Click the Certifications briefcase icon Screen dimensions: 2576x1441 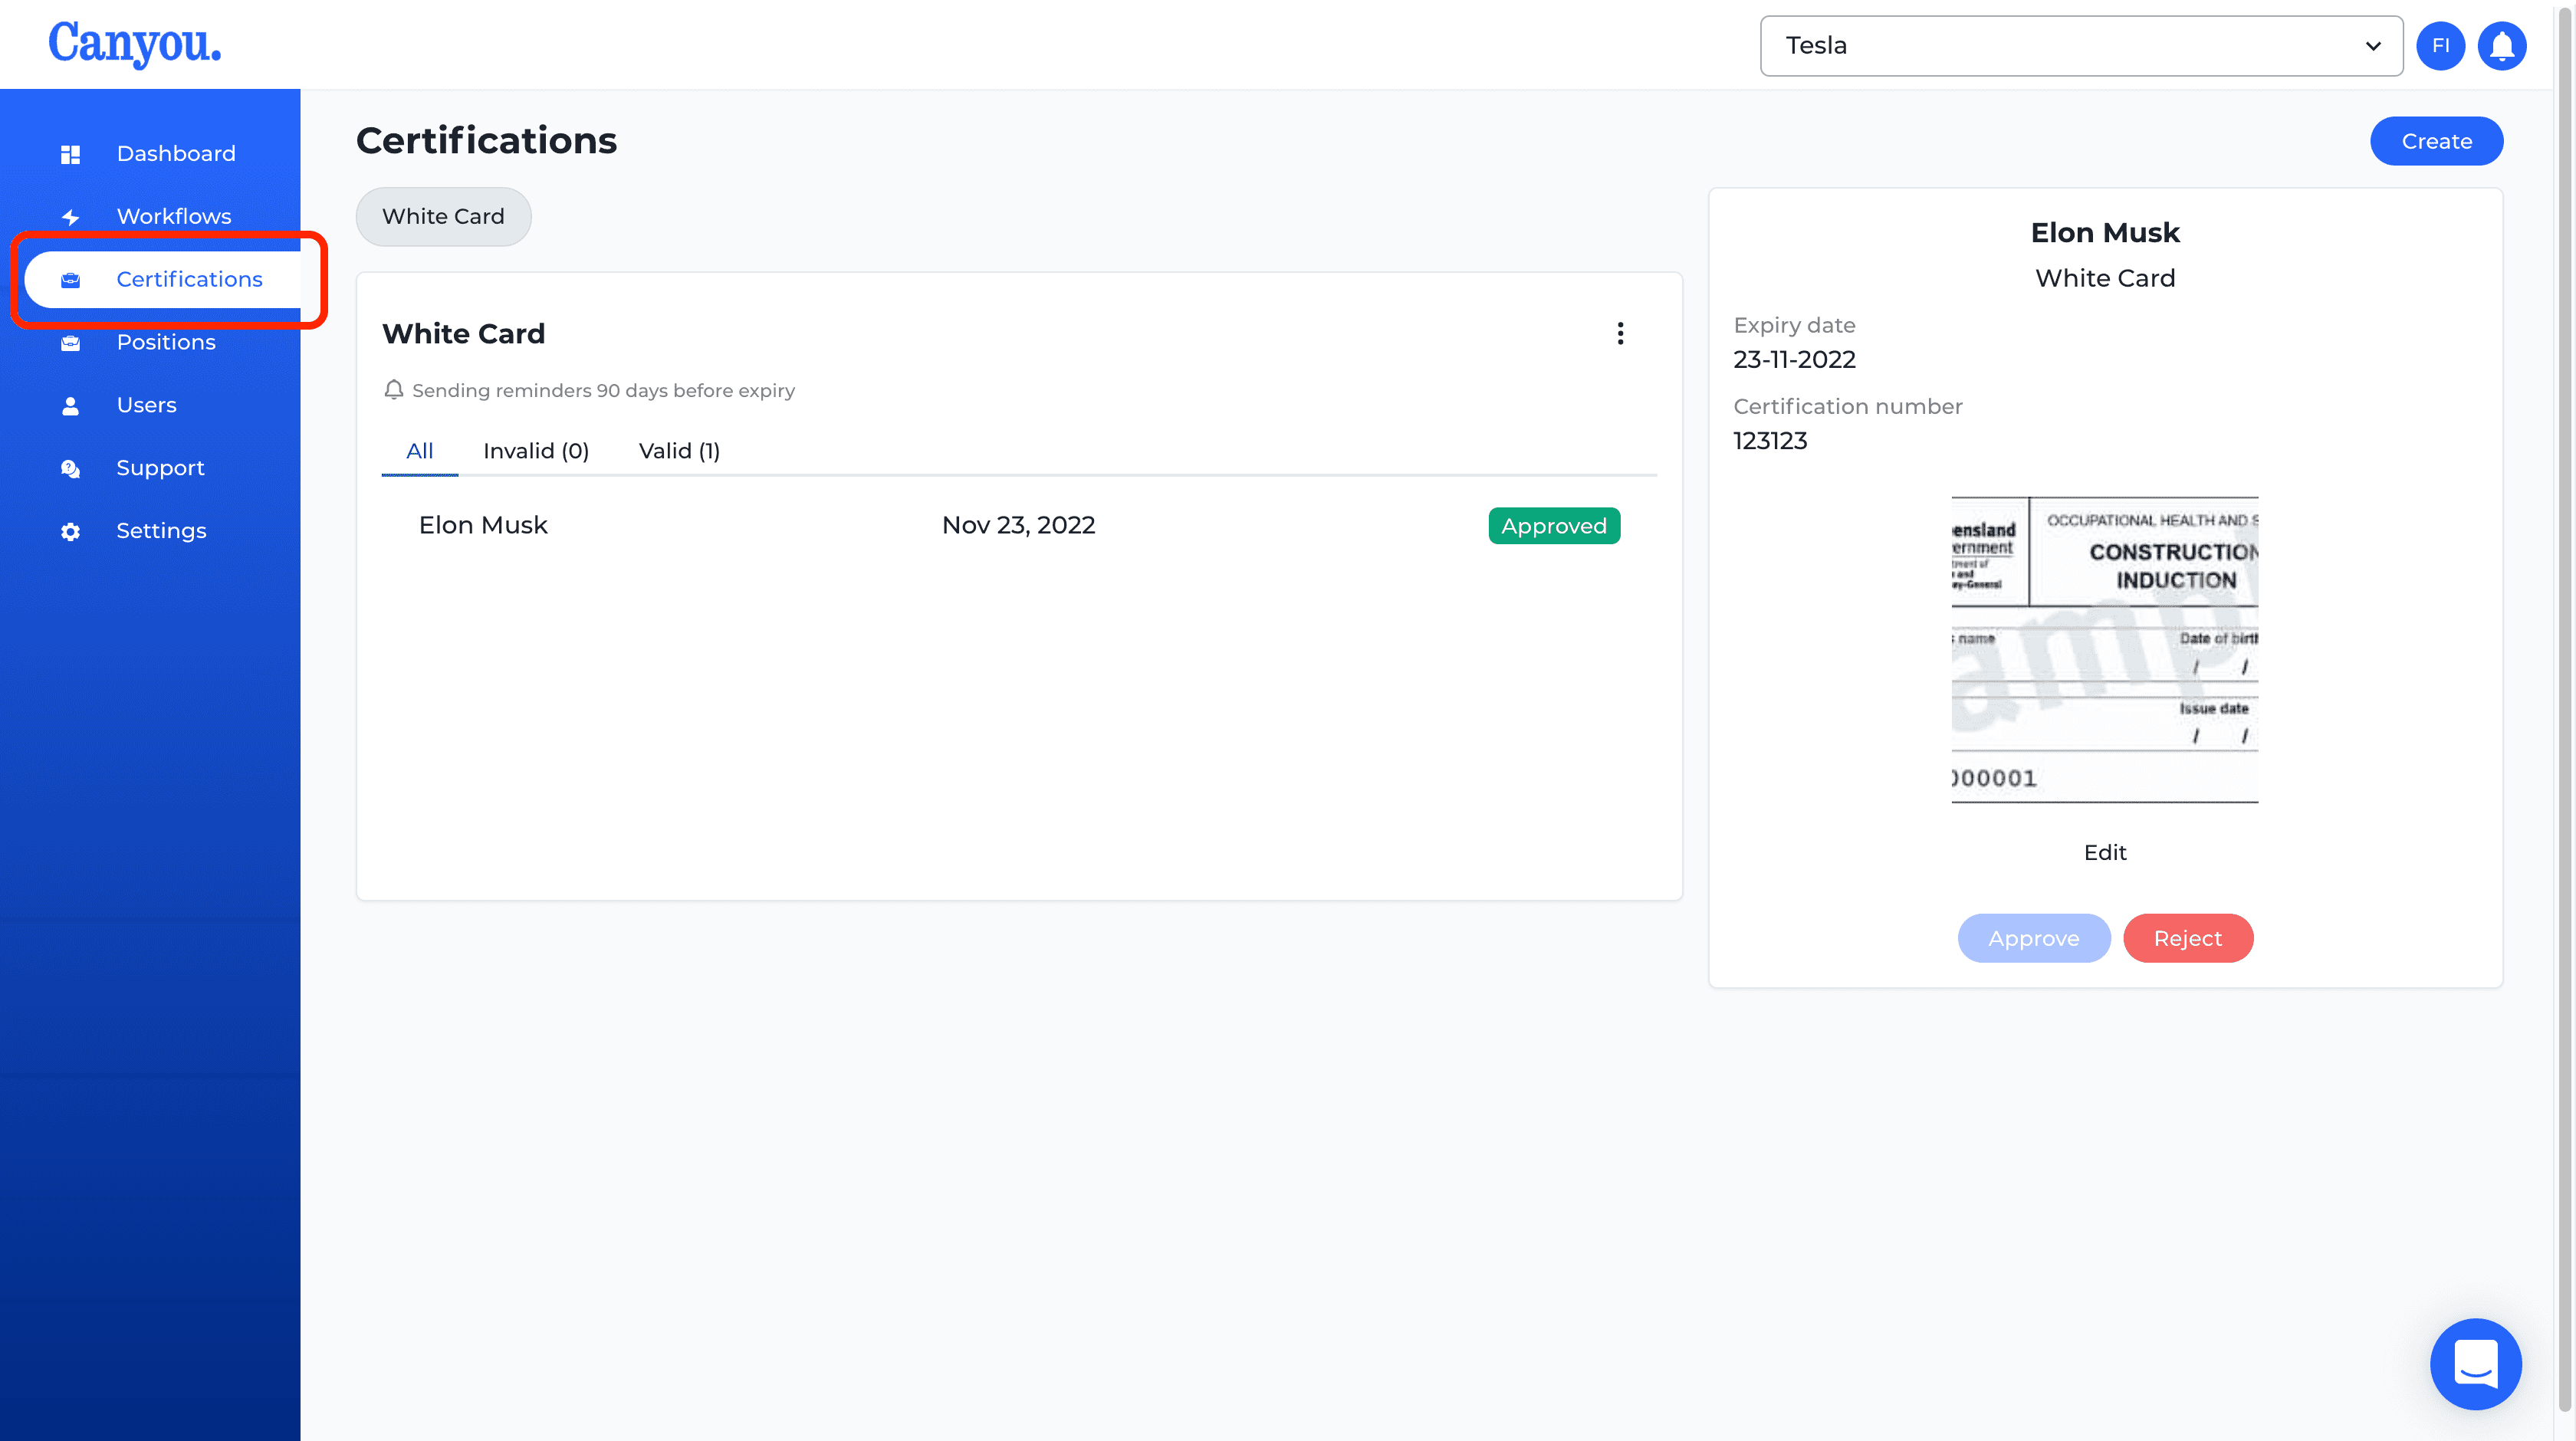coord(70,280)
